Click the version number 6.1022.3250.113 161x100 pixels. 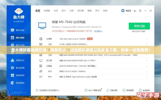pyautogui.click(x=19, y=92)
